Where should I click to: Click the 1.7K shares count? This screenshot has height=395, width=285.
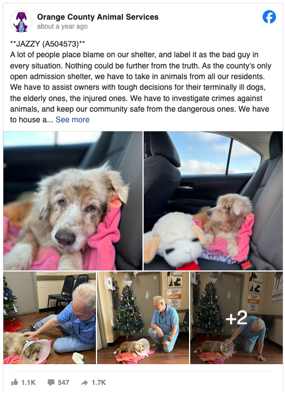pyautogui.click(x=99, y=383)
